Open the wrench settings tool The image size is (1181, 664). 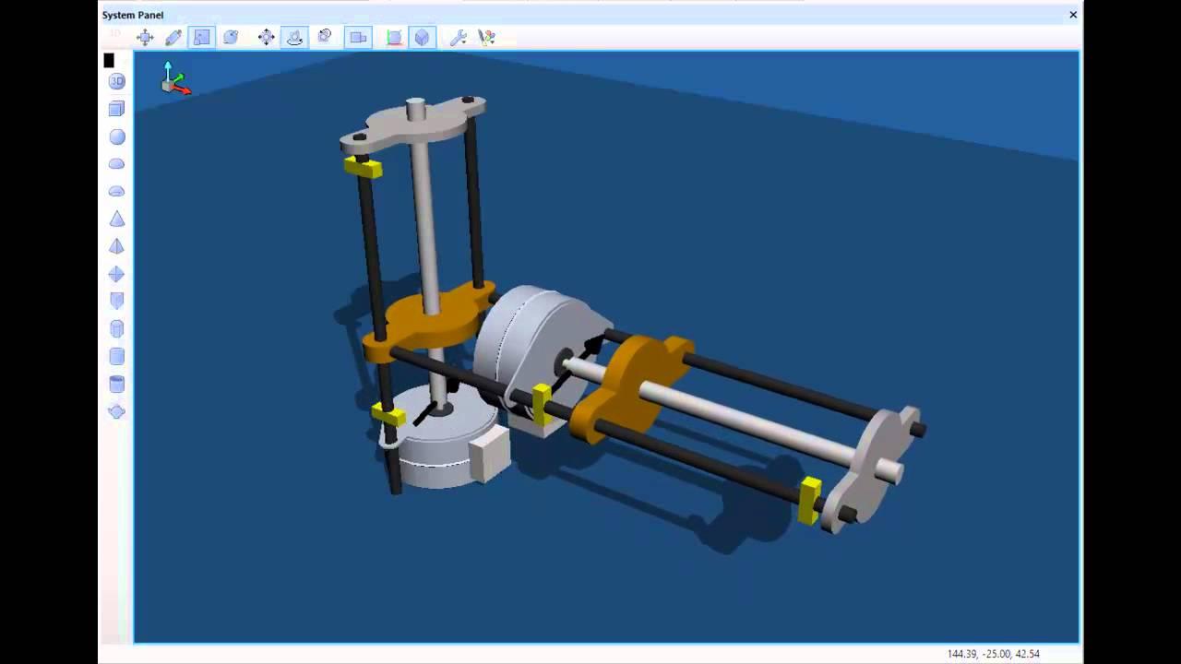458,37
